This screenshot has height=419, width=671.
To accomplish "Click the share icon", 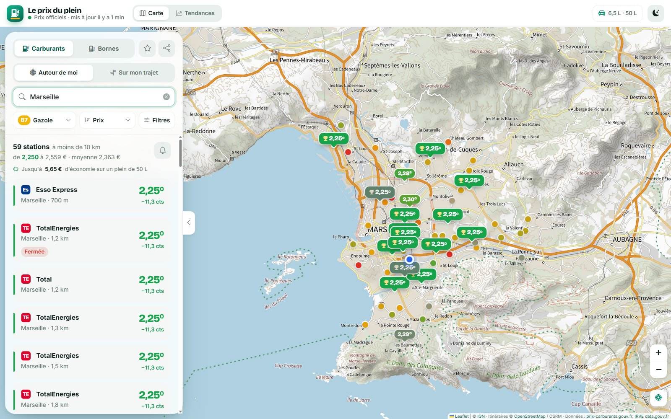I will tap(166, 48).
